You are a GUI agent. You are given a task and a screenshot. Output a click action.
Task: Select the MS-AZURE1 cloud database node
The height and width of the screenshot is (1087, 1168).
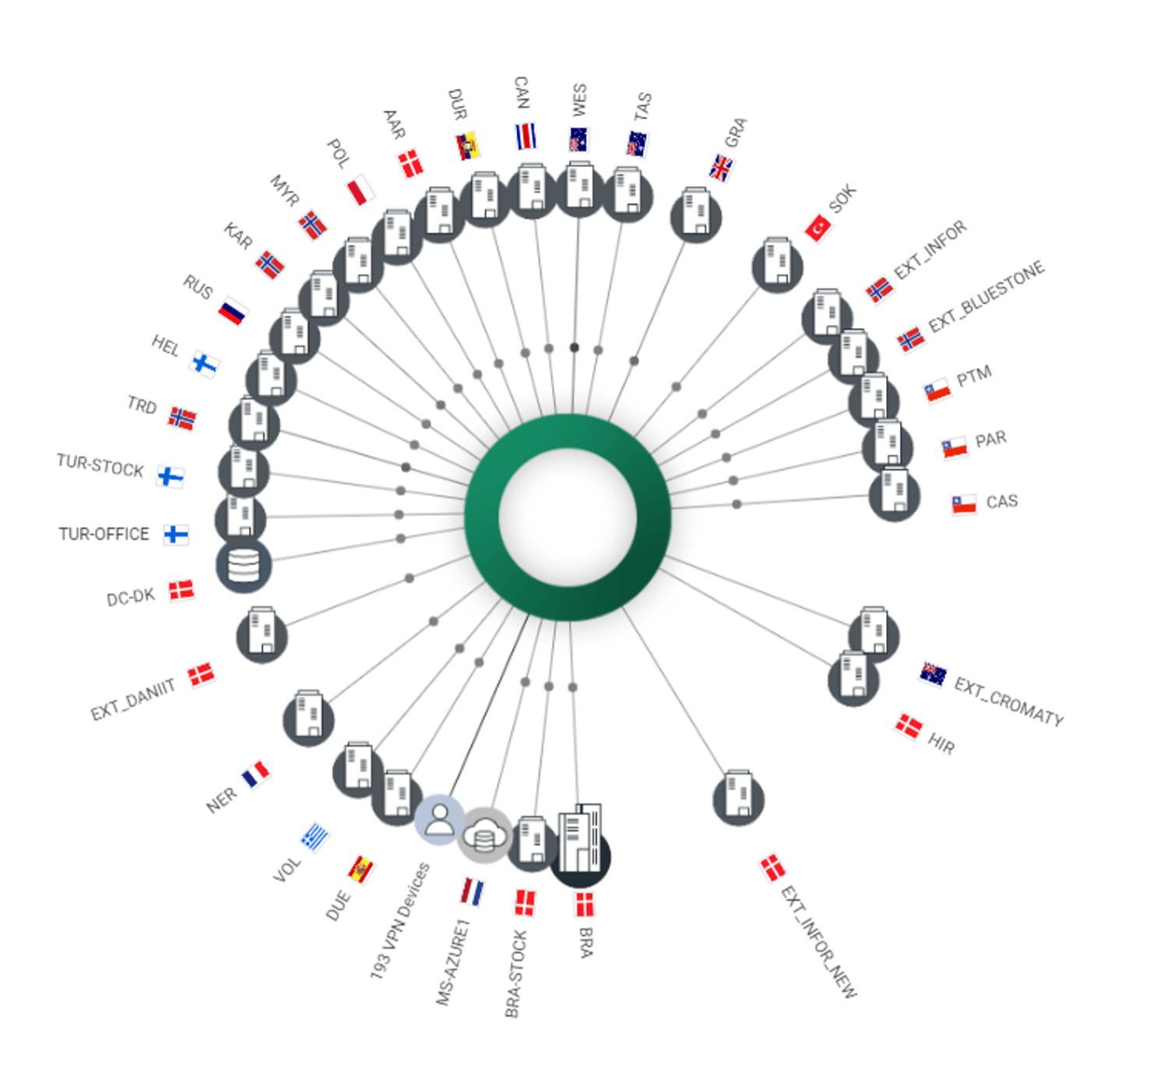pyautogui.click(x=484, y=835)
